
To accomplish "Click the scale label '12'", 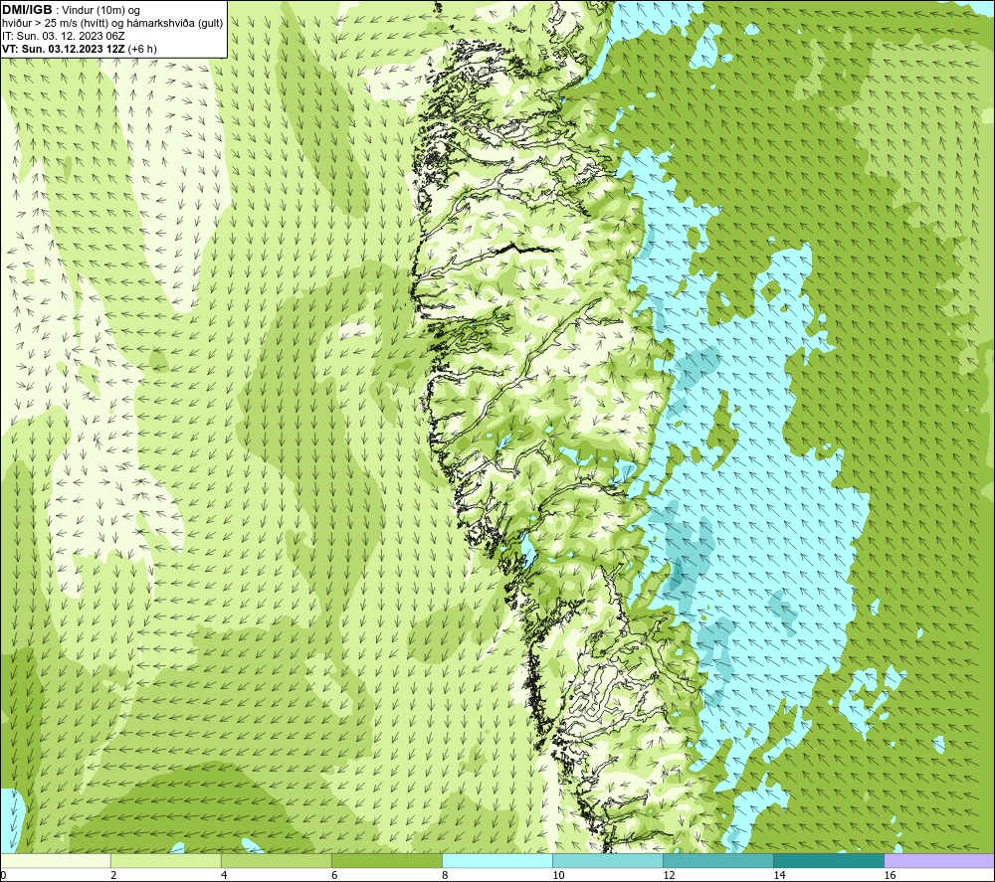I will click(669, 875).
